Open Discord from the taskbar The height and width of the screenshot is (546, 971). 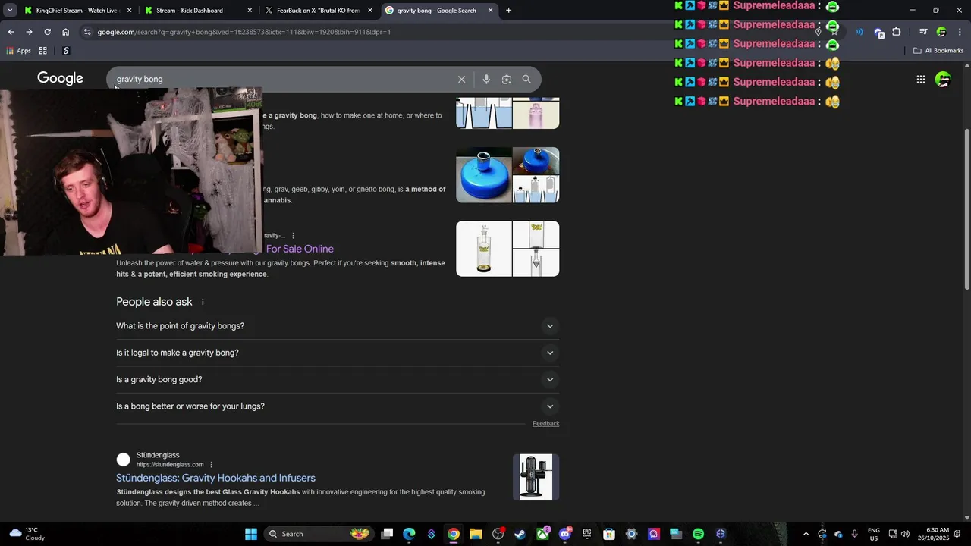pos(564,534)
